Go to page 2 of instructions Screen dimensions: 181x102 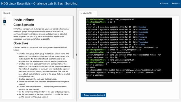pyautogui.click(x=5, y=24)
